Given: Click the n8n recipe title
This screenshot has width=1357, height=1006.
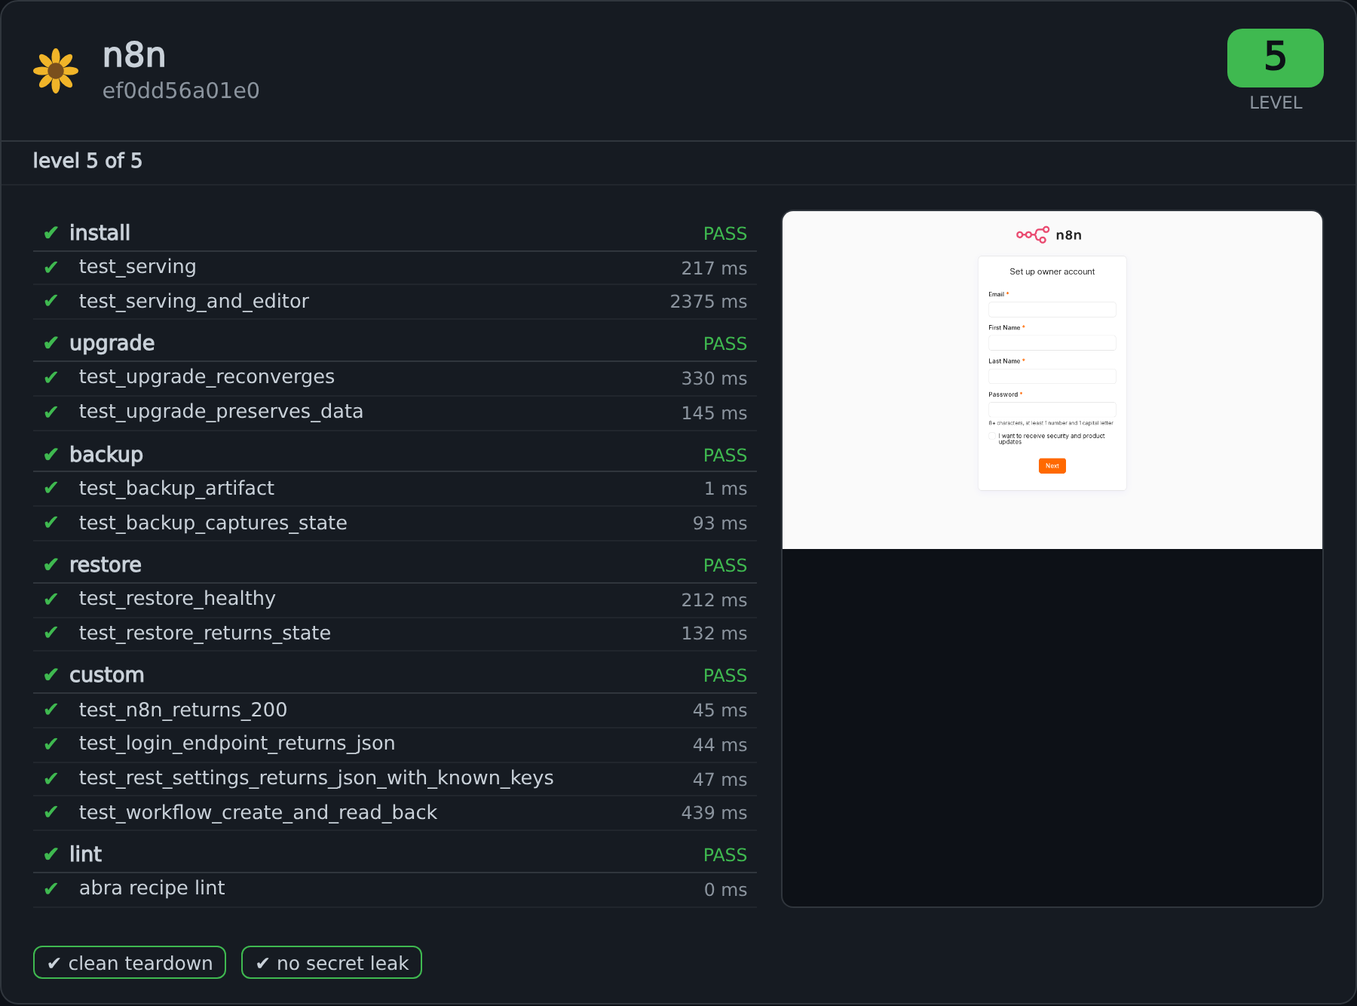Looking at the screenshot, I should [134, 55].
